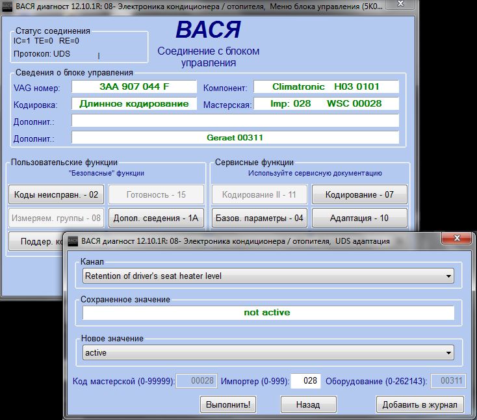477x420 pixels.
Task: Close the UDS adaptation dialog
Action: pyautogui.click(x=457, y=238)
